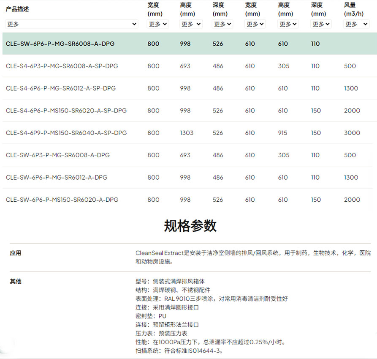Click 526 in the highlighted CLE-SW-6P6-P-MG-SR6008-A-DPG row
This screenshot has height=359, width=377.
[x=218, y=44]
